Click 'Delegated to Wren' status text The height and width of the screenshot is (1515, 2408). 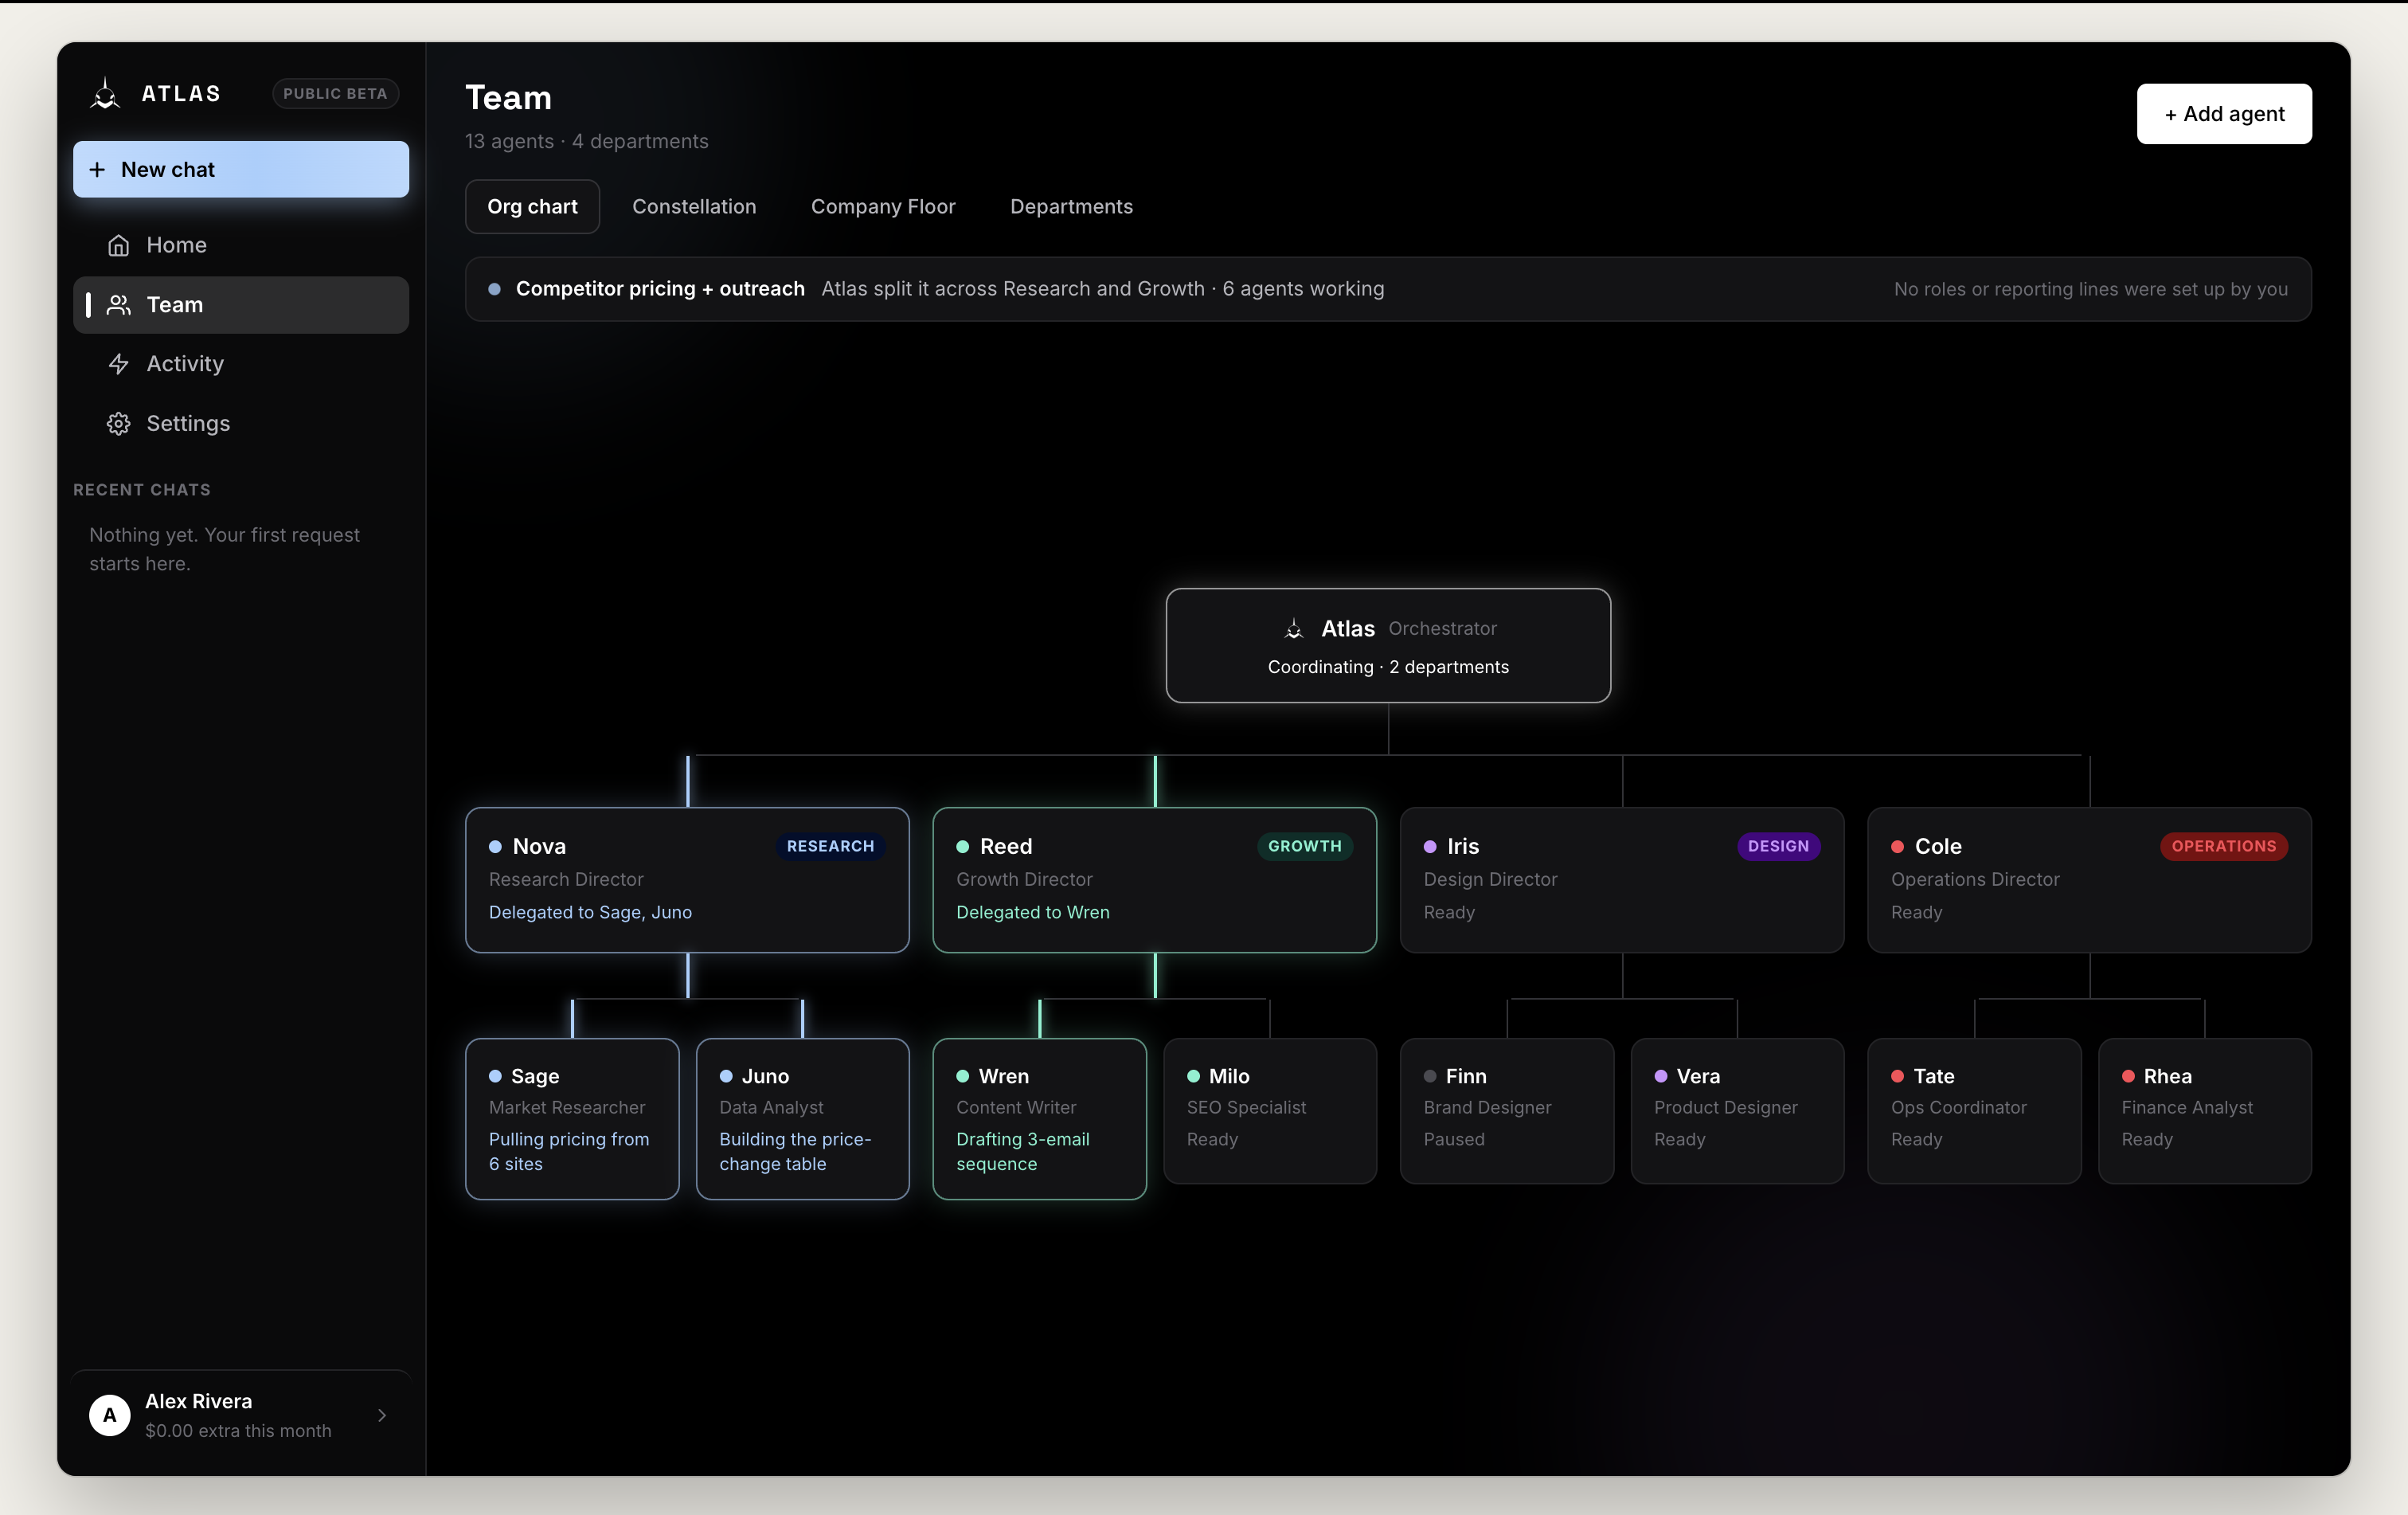click(1033, 913)
